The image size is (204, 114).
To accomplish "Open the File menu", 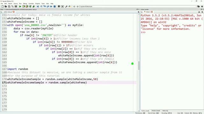I will pos(2,3).
